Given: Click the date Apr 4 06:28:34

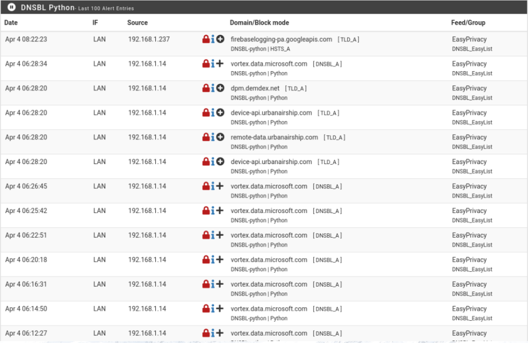Looking at the screenshot, I should [x=26, y=63].
